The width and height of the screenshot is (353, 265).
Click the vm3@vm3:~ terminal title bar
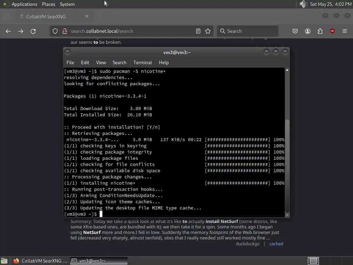[177, 52]
